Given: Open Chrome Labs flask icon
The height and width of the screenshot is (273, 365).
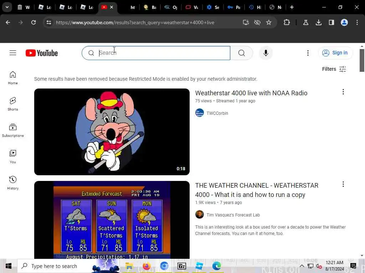Looking at the screenshot, I should 305,22.
